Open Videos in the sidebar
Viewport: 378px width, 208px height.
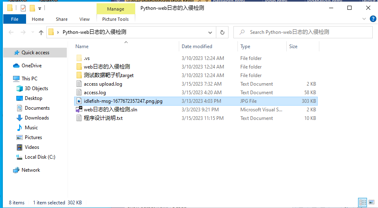(32, 147)
